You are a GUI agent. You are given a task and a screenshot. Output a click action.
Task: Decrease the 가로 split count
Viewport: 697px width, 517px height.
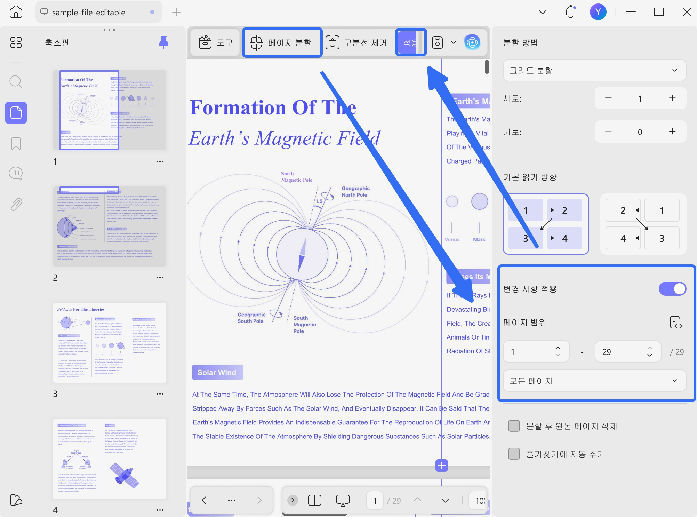click(x=608, y=132)
